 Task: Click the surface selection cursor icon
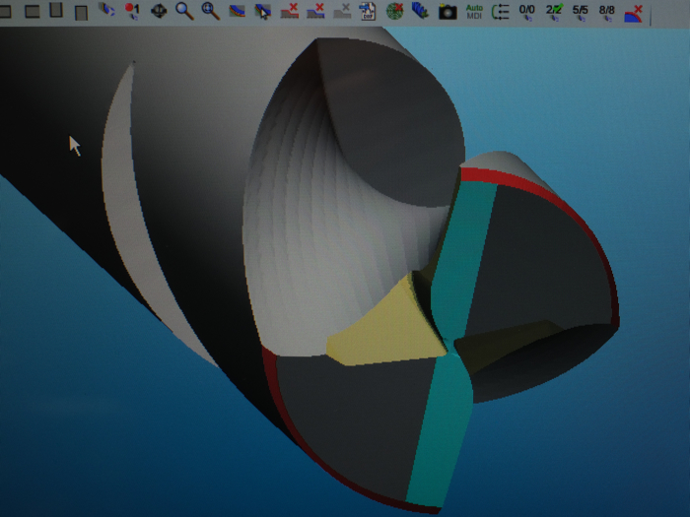coord(263,12)
